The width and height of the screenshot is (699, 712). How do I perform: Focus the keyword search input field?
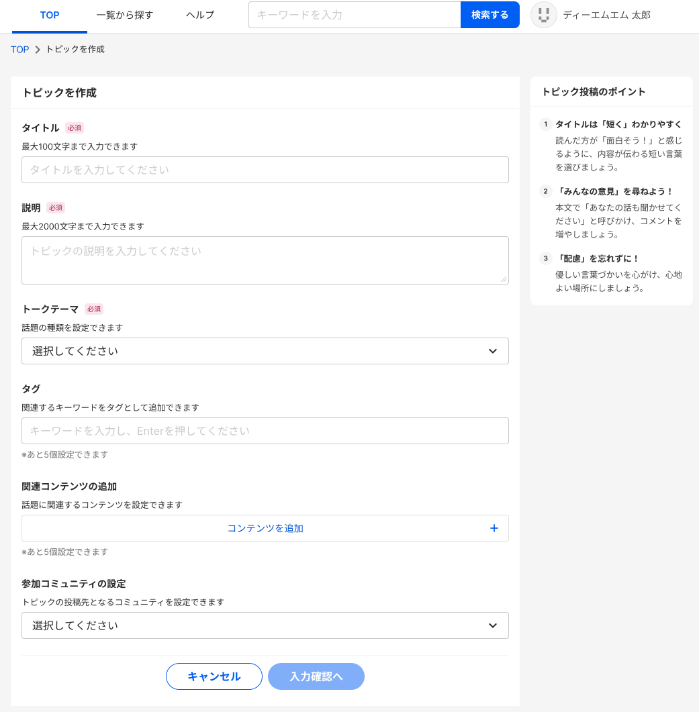point(354,15)
